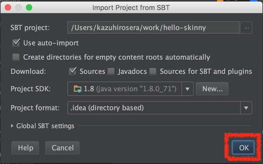This screenshot has width=263, height=164.
Task: Focus the SBT project path text field
Action: point(153,28)
